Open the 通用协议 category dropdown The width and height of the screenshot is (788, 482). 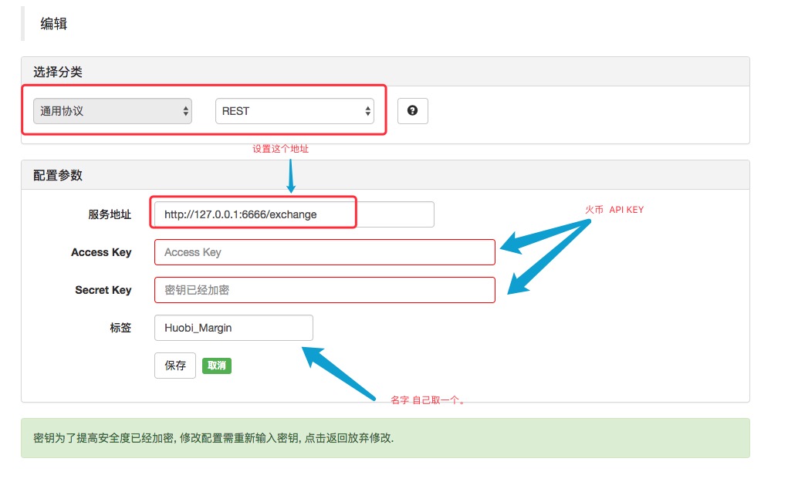click(x=113, y=111)
